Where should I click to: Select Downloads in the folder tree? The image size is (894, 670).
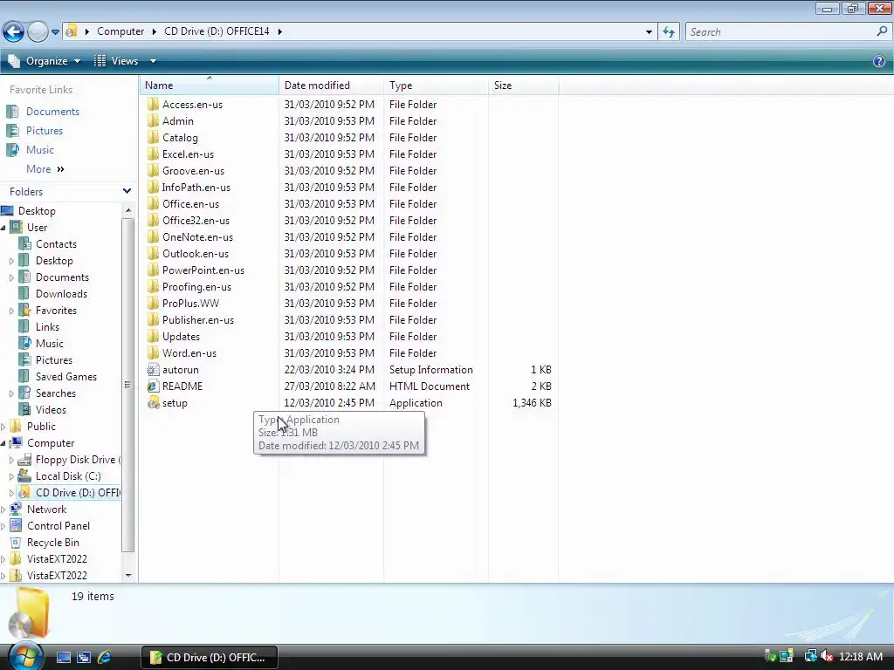click(x=62, y=294)
